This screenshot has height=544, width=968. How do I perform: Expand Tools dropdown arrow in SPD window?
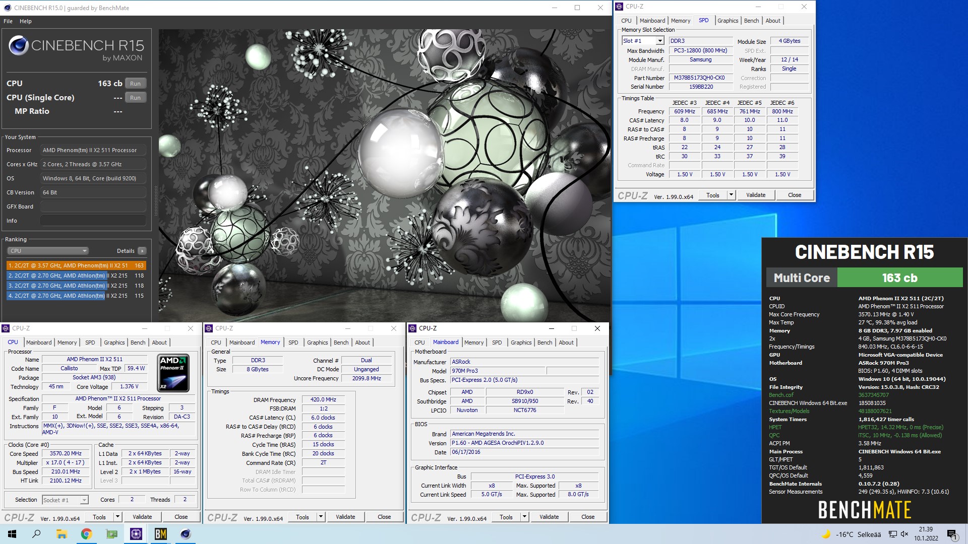tap(731, 195)
